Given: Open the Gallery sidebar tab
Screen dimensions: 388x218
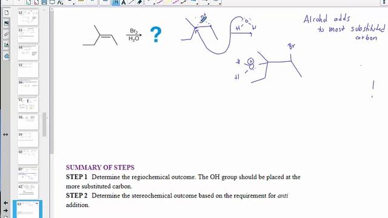Looking at the screenshot, I should pos(7,24).
